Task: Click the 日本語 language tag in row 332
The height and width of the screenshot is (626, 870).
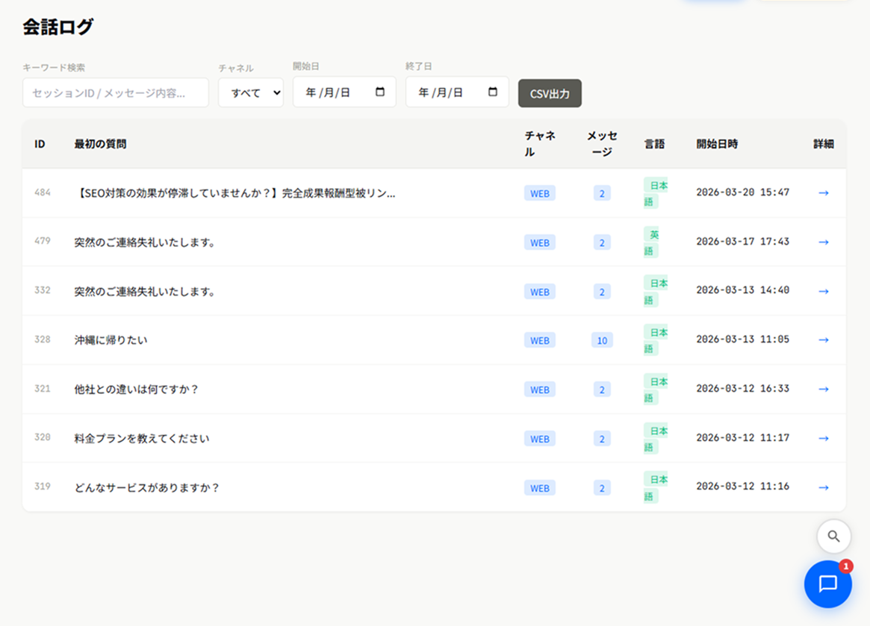Action: [655, 291]
